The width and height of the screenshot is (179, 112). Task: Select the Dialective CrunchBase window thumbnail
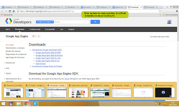tap(14, 91)
